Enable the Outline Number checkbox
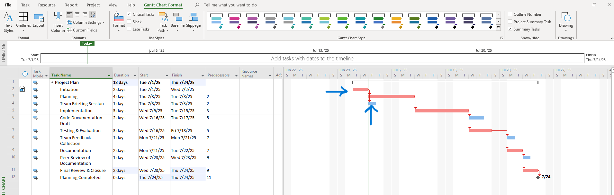The image size is (614, 195). click(510, 14)
